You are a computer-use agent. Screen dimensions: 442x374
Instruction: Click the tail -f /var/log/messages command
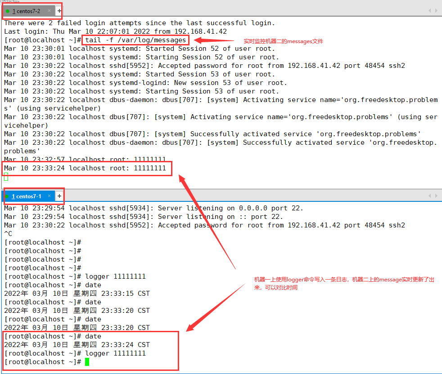click(135, 40)
